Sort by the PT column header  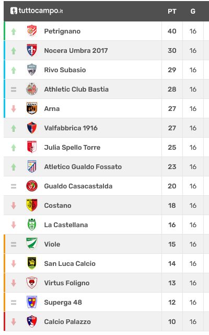tap(172, 12)
